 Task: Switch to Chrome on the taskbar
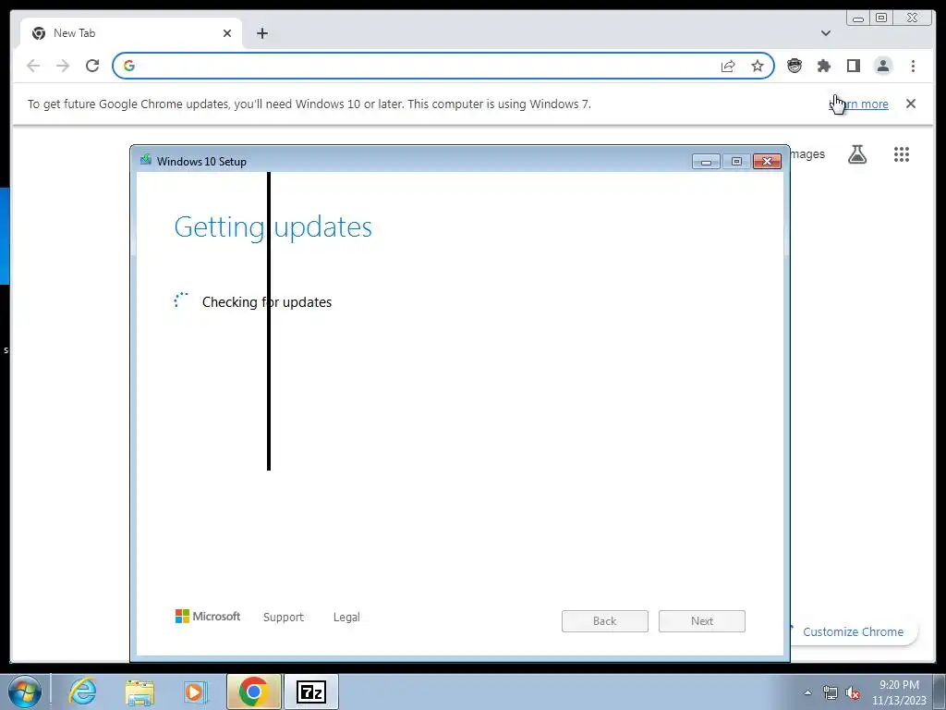point(253,692)
